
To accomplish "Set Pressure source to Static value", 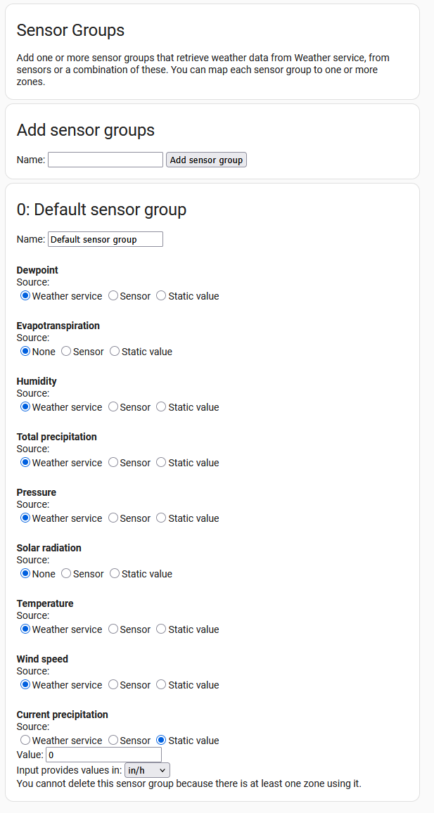I will (161, 518).
